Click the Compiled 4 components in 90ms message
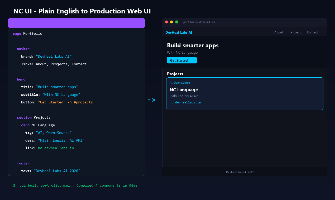The height and width of the screenshot is (200, 335). 107,186
